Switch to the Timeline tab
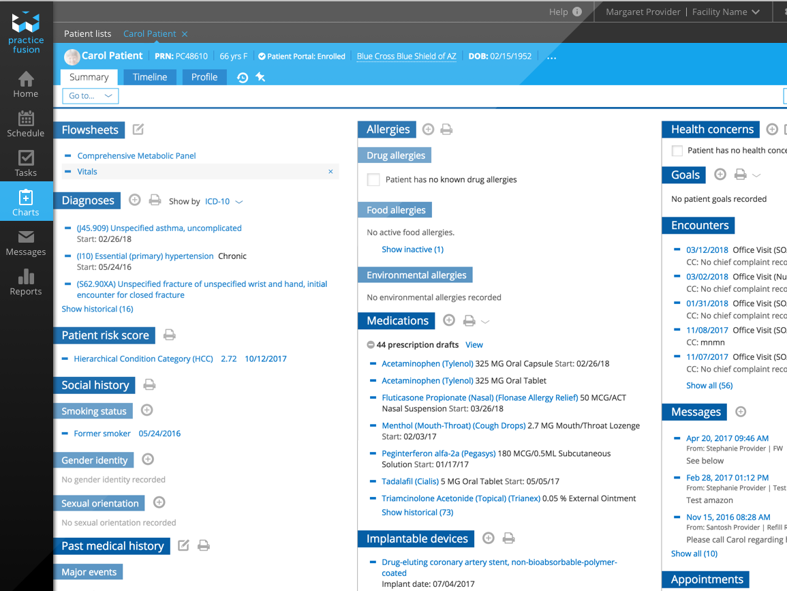 (150, 77)
